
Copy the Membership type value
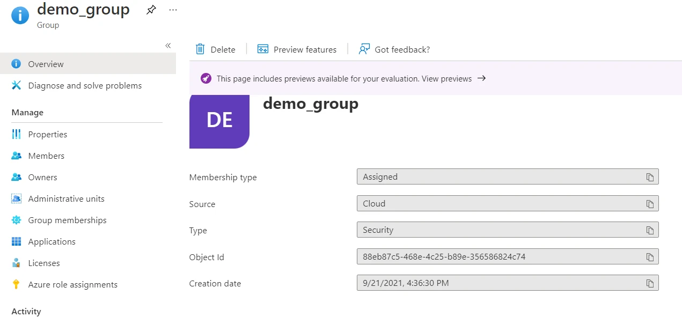click(650, 176)
